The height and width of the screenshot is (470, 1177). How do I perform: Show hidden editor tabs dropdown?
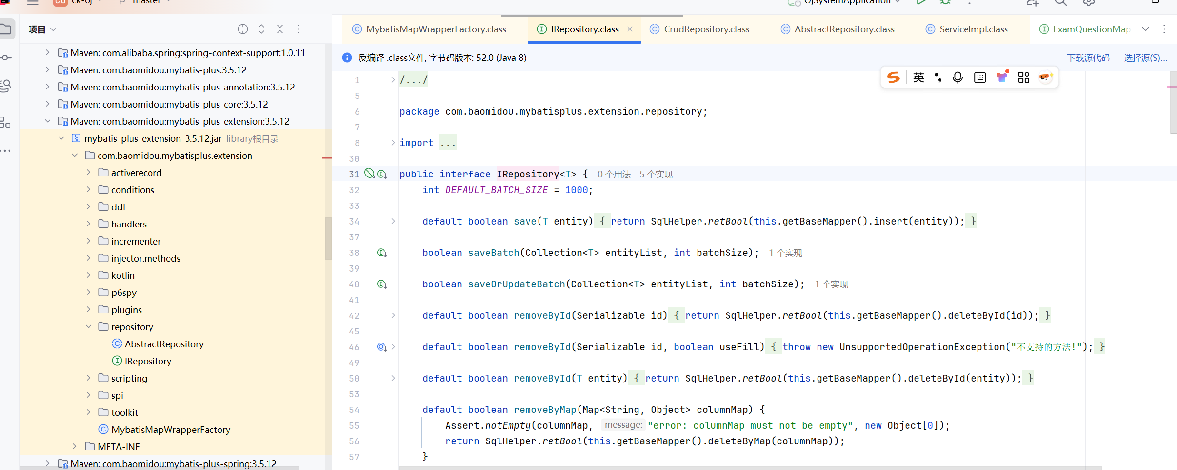coord(1146,29)
